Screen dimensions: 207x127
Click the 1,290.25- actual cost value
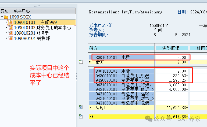click(179, 80)
